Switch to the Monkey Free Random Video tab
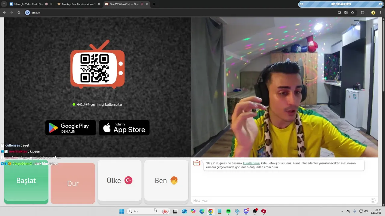Image resolution: width=385 pixels, height=216 pixels. [78, 4]
